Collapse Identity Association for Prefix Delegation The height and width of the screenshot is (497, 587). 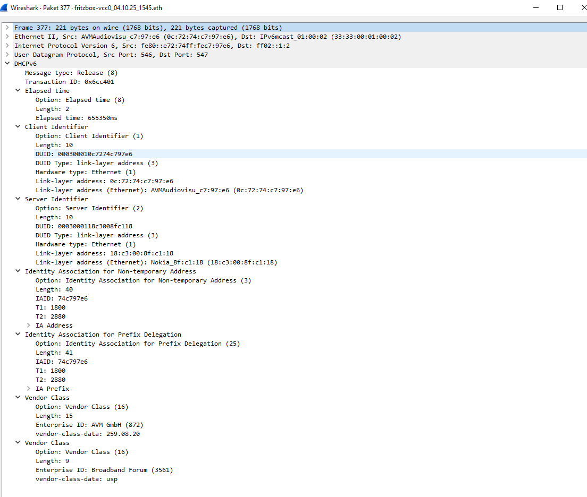click(x=18, y=334)
